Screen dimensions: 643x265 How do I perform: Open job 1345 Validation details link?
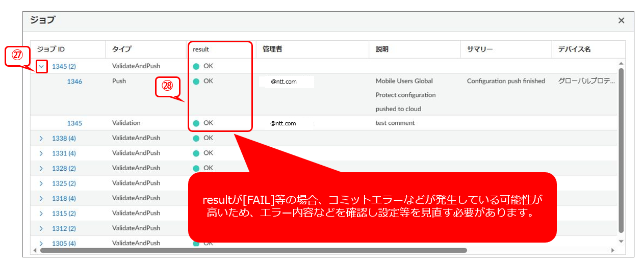74,123
